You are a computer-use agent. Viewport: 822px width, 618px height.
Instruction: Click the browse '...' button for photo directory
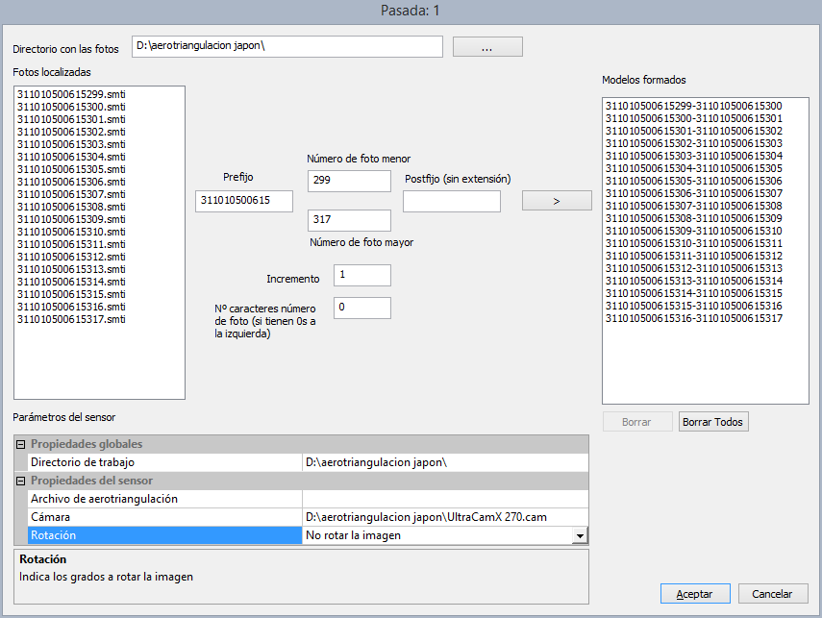[x=487, y=47]
